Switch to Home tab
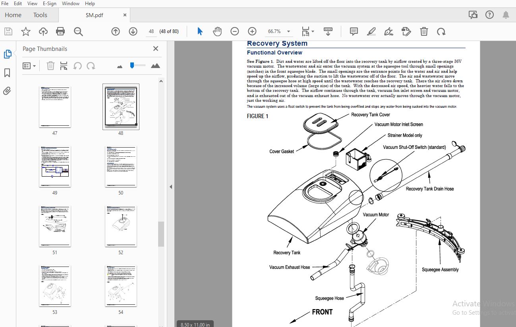Viewport: 516px width, 327px height. [x=13, y=15]
